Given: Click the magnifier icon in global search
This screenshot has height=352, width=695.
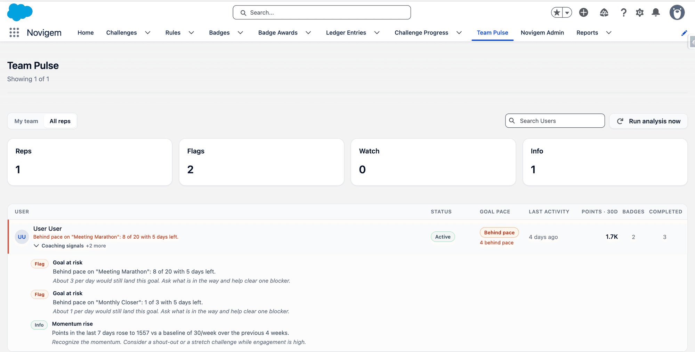Looking at the screenshot, I should [x=243, y=13].
